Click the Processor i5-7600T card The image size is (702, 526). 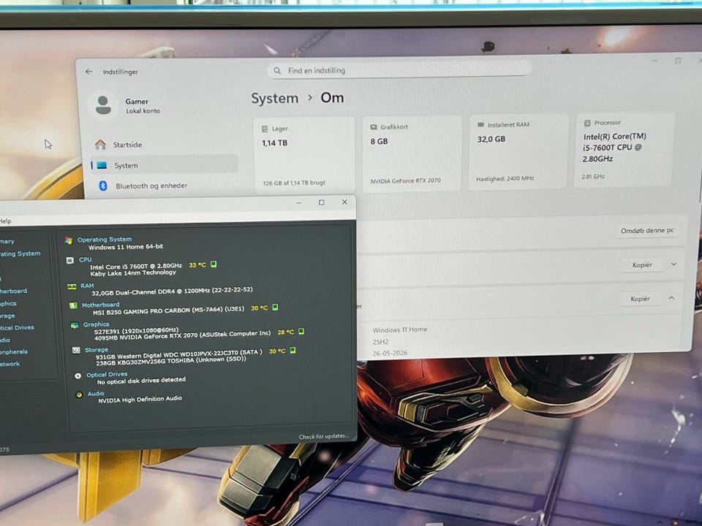point(624,149)
